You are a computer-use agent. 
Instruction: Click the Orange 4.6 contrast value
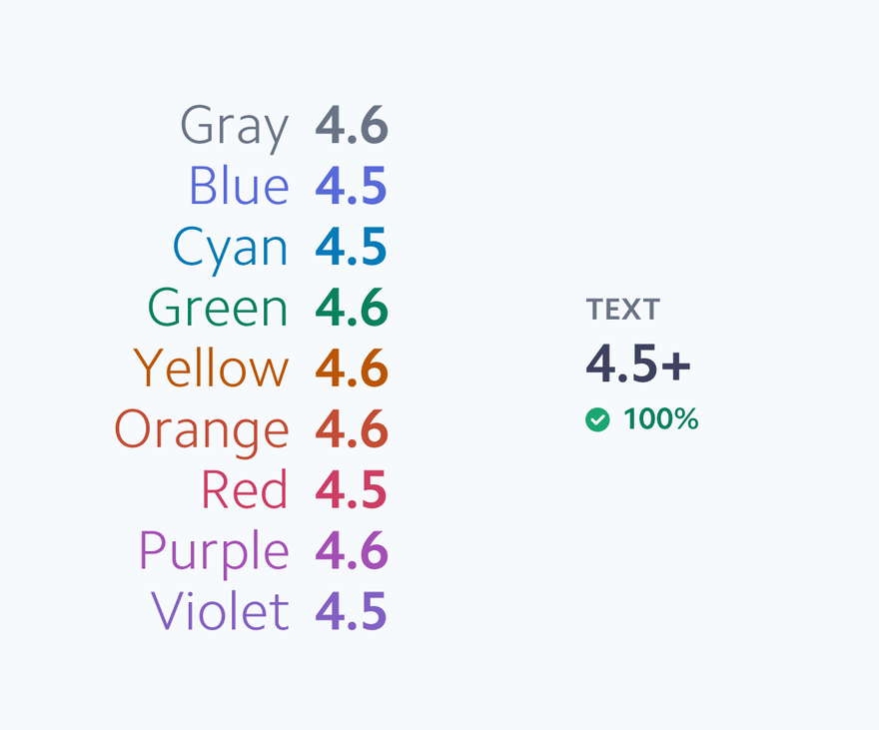click(352, 428)
